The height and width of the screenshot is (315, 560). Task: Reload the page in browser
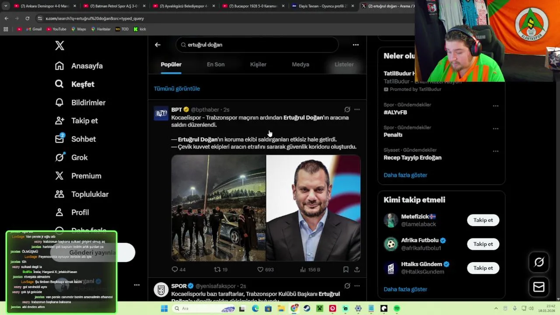coord(28,18)
